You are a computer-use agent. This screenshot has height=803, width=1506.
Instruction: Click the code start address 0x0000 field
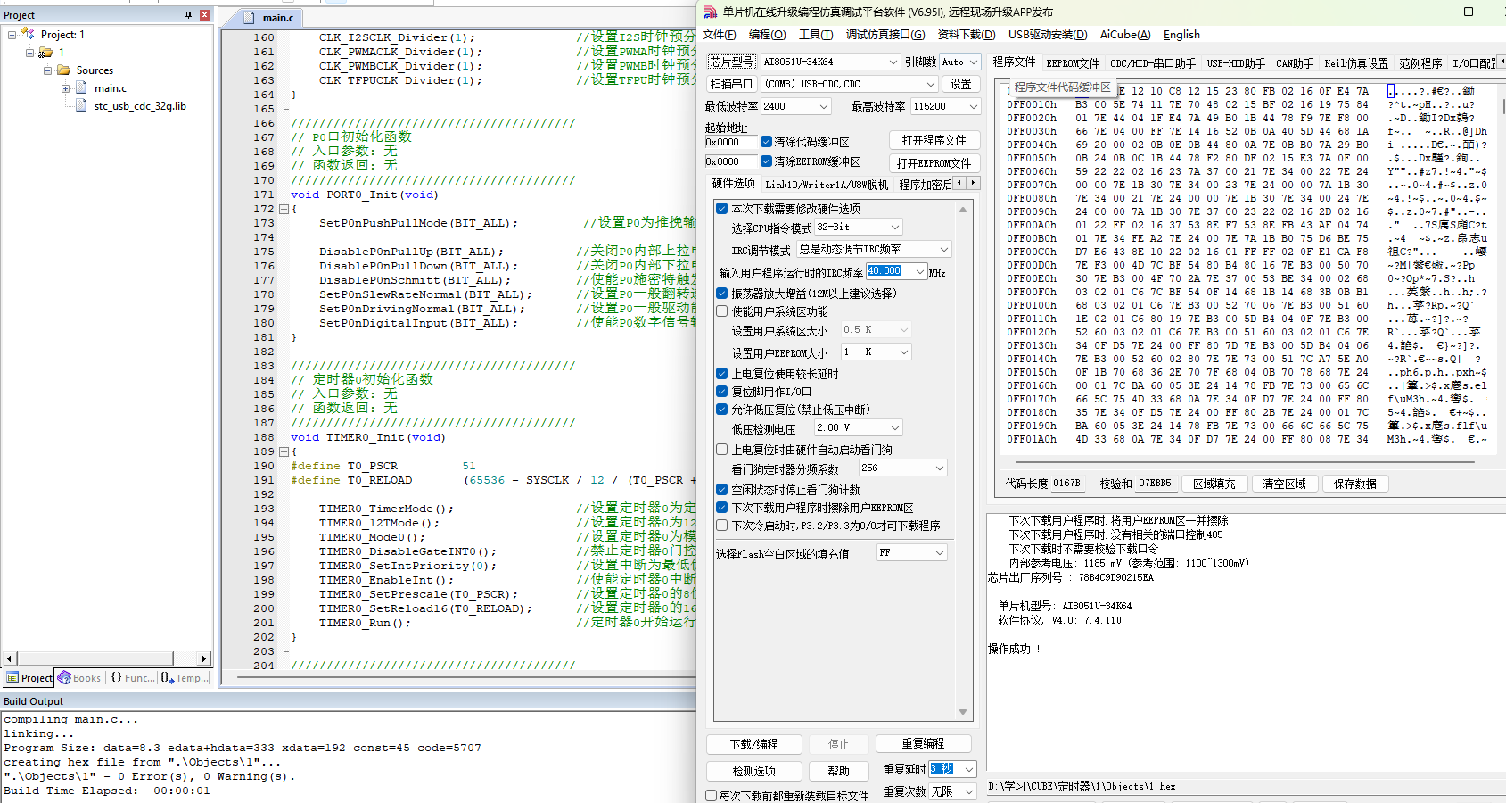point(729,142)
